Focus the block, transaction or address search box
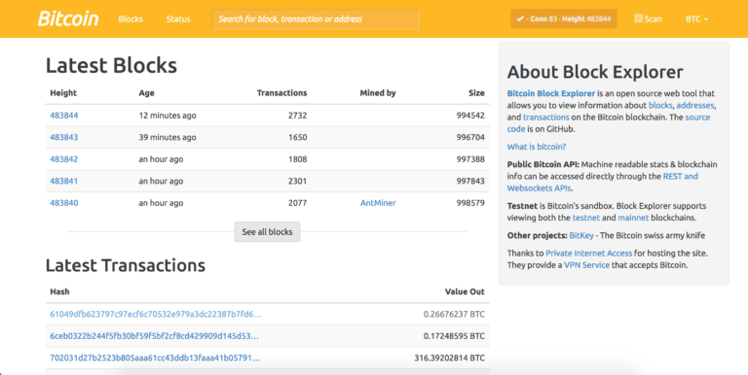 click(316, 19)
